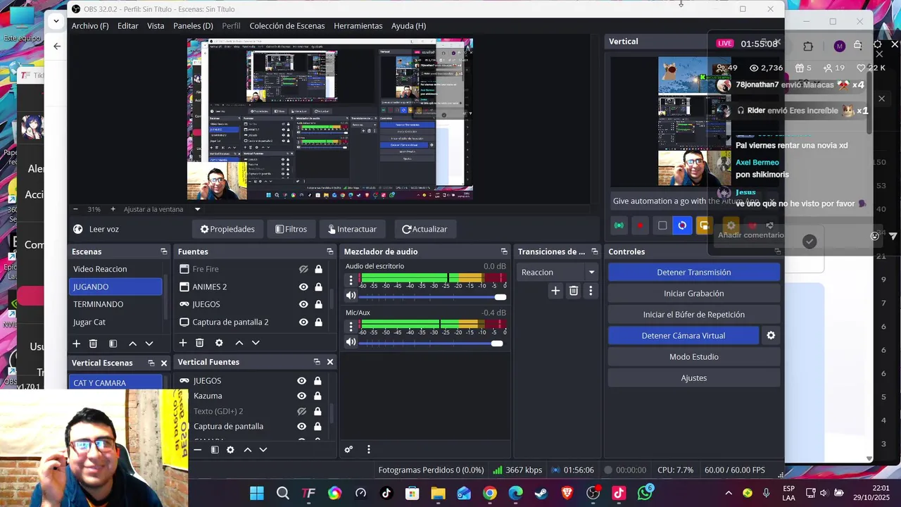Hide the ANIMES 2 source

point(303,287)
